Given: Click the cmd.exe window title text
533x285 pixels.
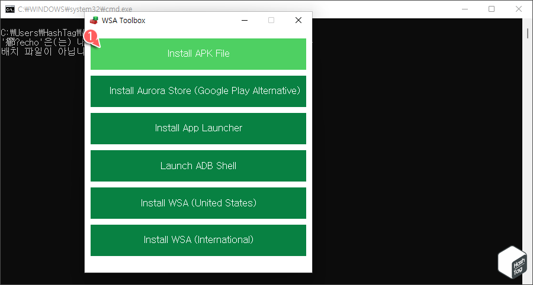Looking at the screenshot, I should tap(75, 9).
